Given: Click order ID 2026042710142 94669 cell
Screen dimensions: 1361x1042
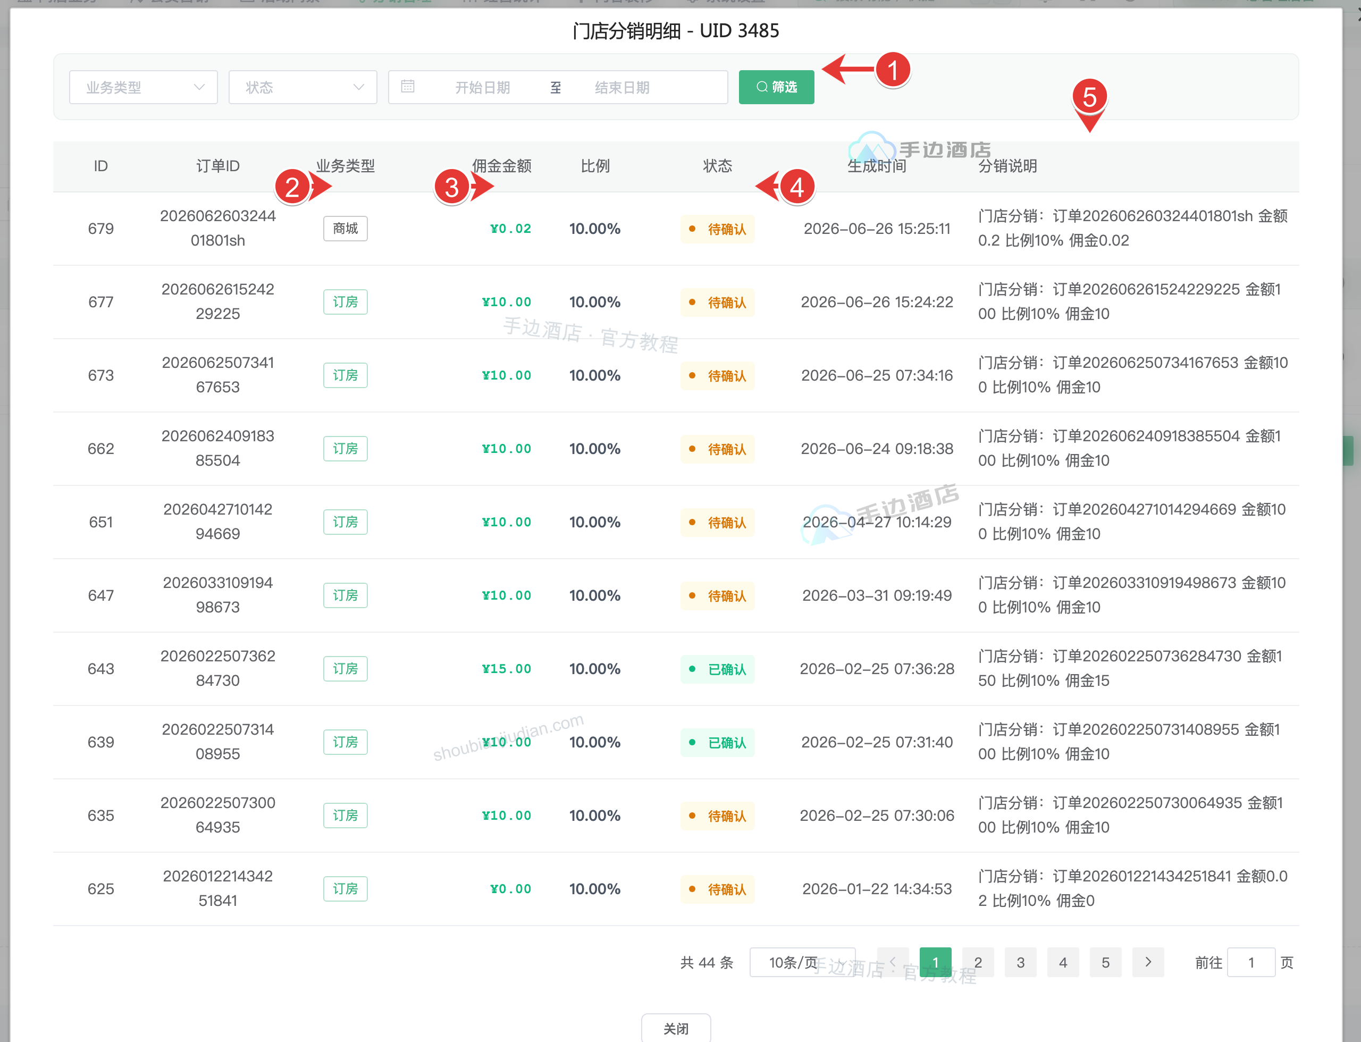Looking at the screenshot, I should point(218,522).
